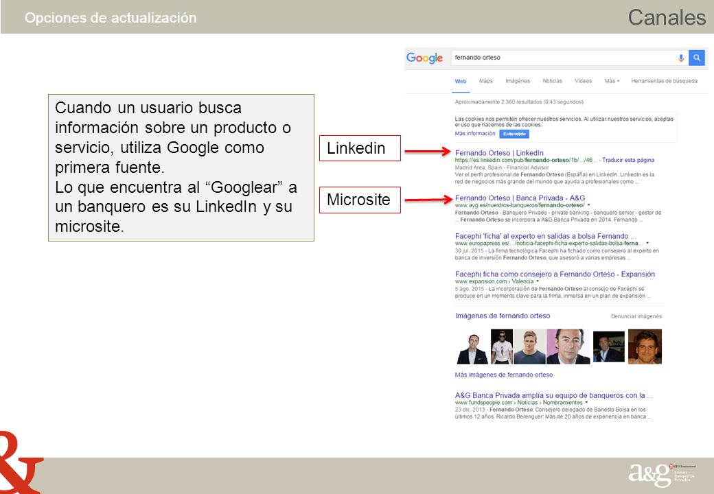
Task: Click the 'Aproximadamente 2.360 resultados' text
Action: tap(518, 102)
